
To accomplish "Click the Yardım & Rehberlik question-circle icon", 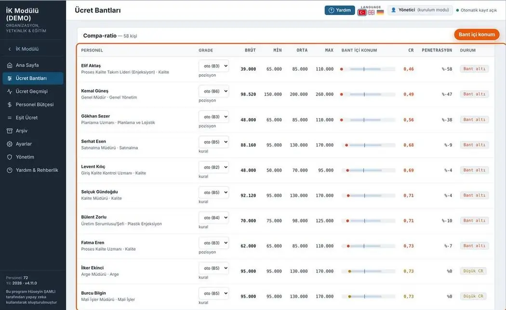I will pos(10,170).
